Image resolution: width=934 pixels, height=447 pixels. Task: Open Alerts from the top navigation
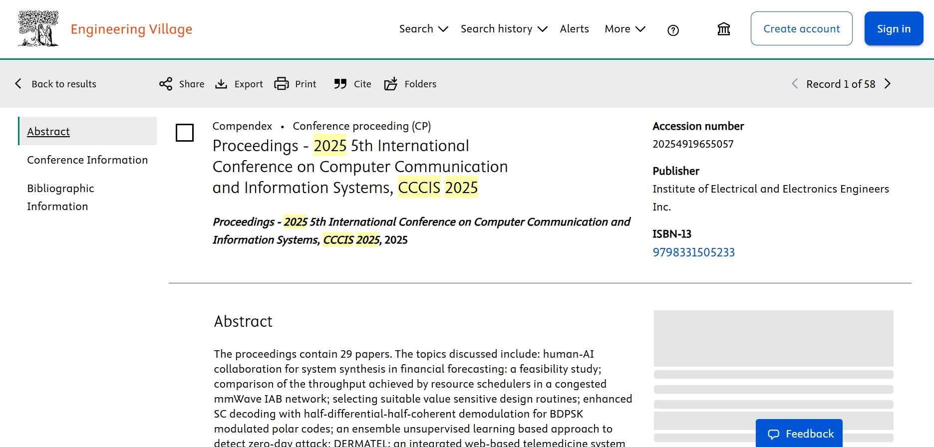pos(574,29)
